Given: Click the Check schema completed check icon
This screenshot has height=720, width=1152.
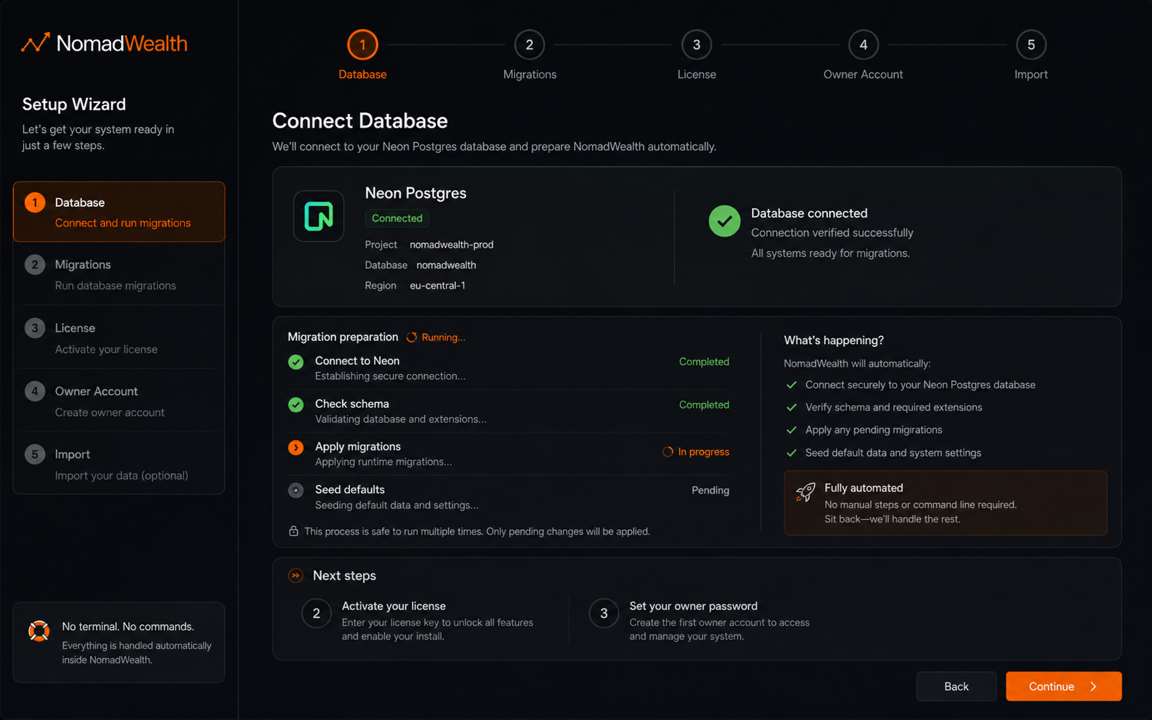Looking at the screenshot, I should point(296,405).
